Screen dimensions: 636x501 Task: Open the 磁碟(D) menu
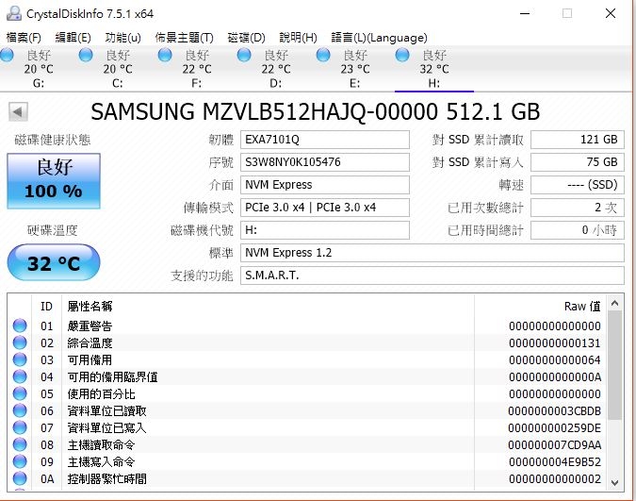[x=246, y=38]
